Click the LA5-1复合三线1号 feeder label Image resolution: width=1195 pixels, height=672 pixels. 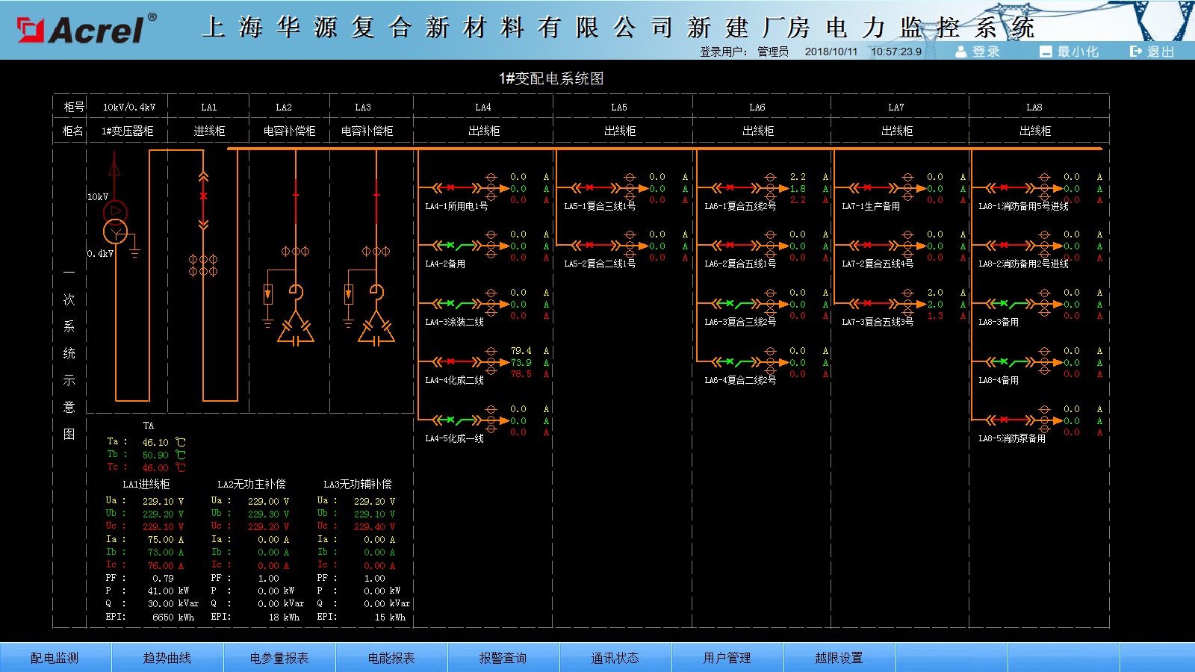(x=600, y=206)
